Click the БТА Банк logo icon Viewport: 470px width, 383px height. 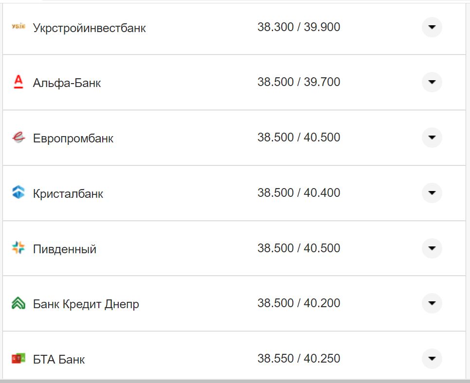pyautogui.click(x=18, y=359)
